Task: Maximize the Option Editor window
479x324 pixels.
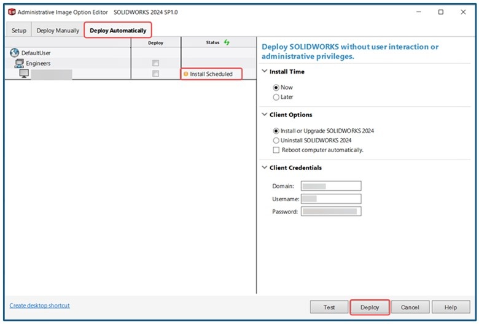Action: coord(441,12)
